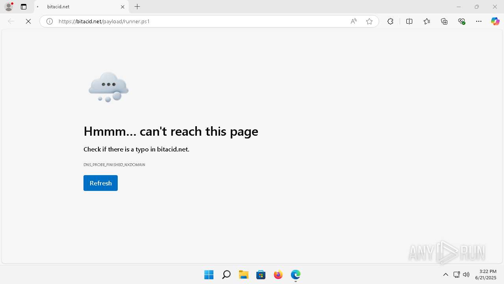Add this page to favorites star
Viewport: 504px width, 284px height.
pyautogui.click(x=369, y=21)
